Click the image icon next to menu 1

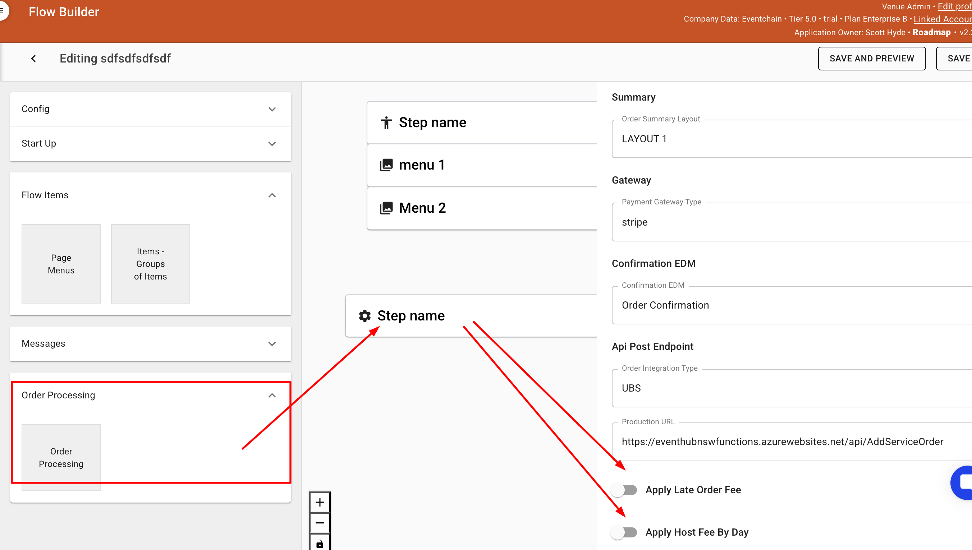[x=386, y=165]
